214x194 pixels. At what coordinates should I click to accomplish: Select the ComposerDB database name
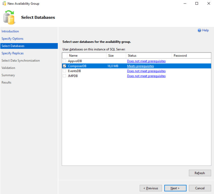tap(77, 66)
